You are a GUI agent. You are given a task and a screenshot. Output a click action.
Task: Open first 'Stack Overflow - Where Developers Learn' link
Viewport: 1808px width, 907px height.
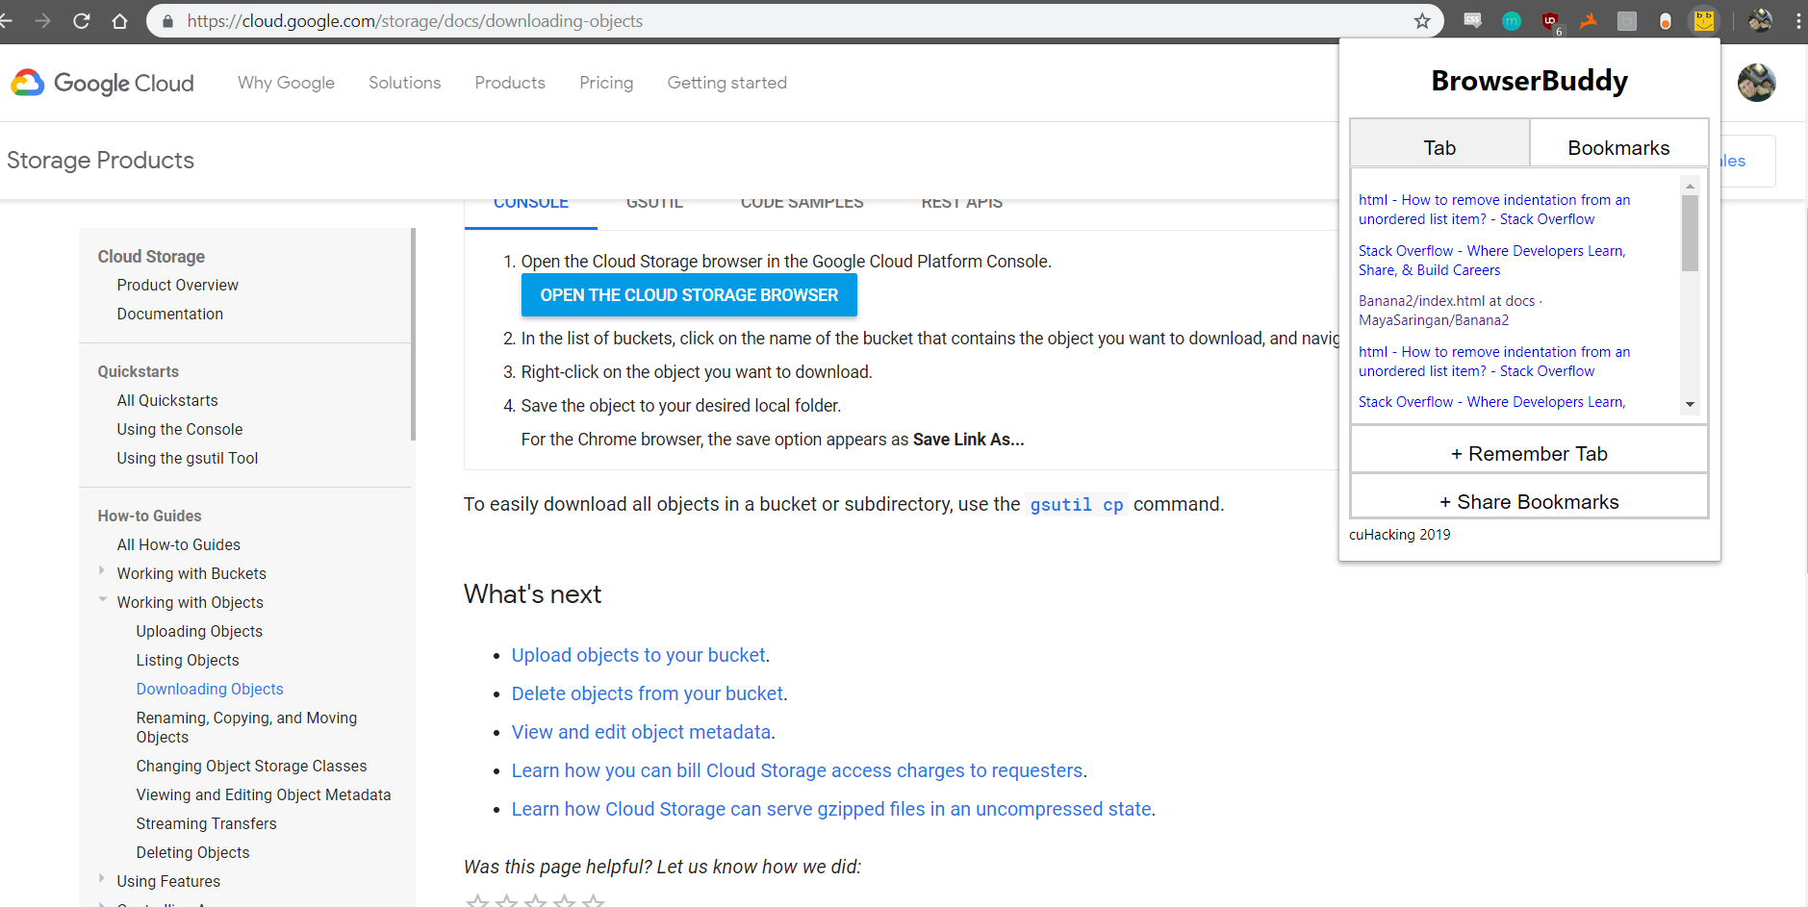(x=1491, y=261)
